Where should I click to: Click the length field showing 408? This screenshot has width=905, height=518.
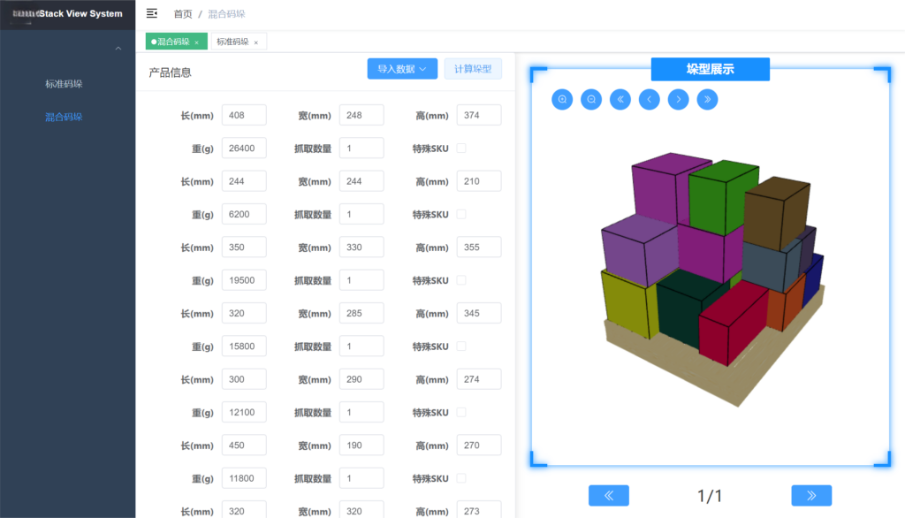click(x=244, y=115)
